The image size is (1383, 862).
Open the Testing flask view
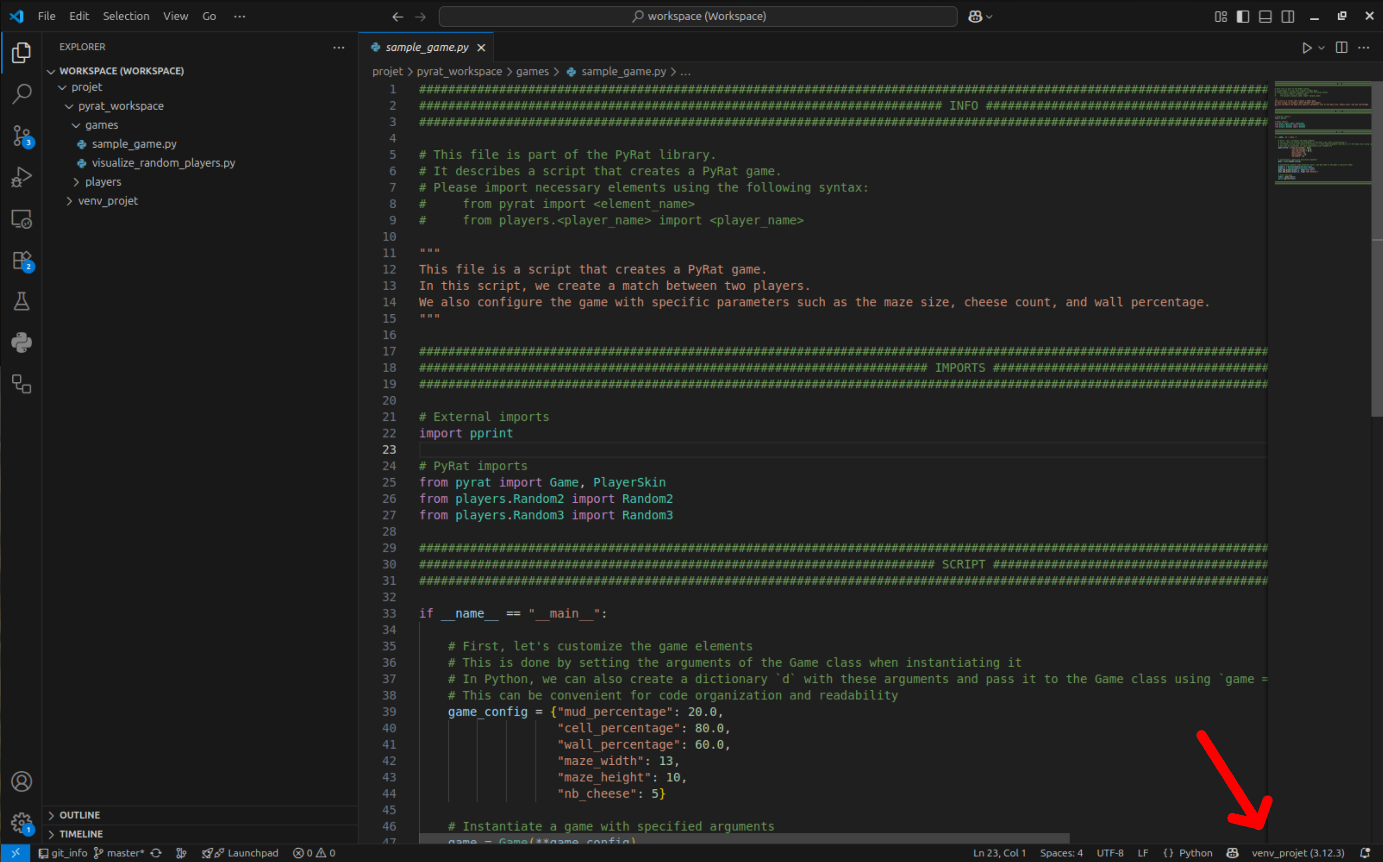point(21,301)
